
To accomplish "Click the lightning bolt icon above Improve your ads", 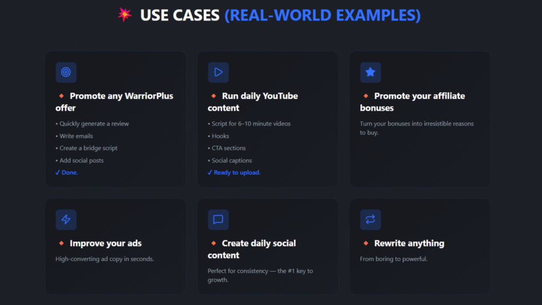I will coord(66,220).
